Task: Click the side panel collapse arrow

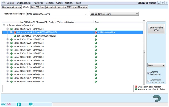Action: 144,53
